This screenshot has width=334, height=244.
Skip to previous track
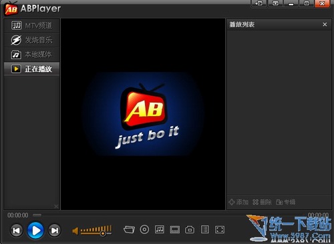(x=17, y=231)
